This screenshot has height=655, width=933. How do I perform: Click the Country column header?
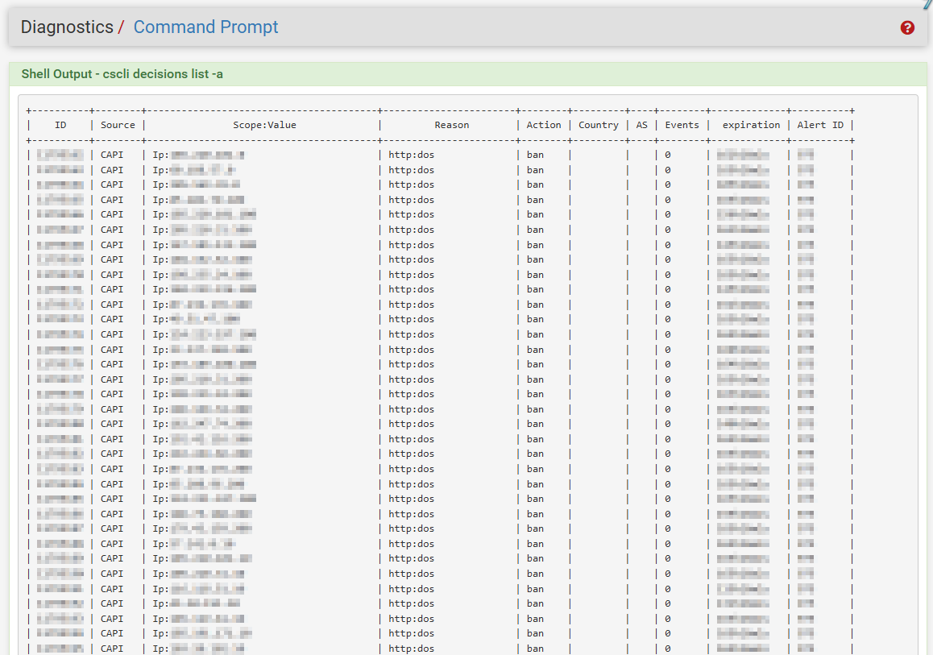[599, 125]
